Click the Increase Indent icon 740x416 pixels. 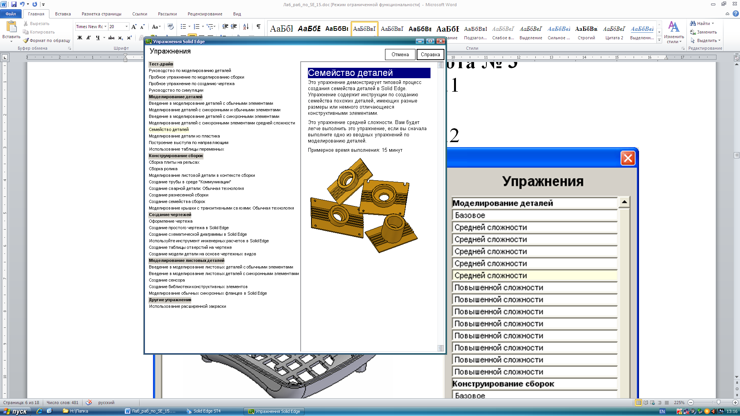tap(234, 27)
